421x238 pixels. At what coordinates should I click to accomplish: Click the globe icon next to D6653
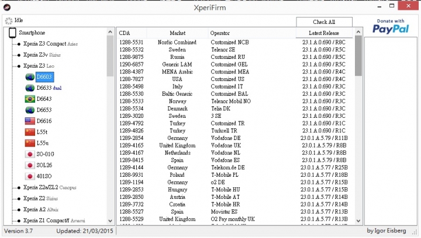pos(30,110)
